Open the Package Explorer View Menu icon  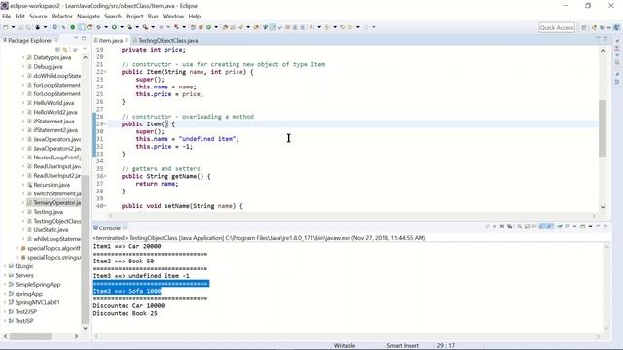tap(85, 50)
